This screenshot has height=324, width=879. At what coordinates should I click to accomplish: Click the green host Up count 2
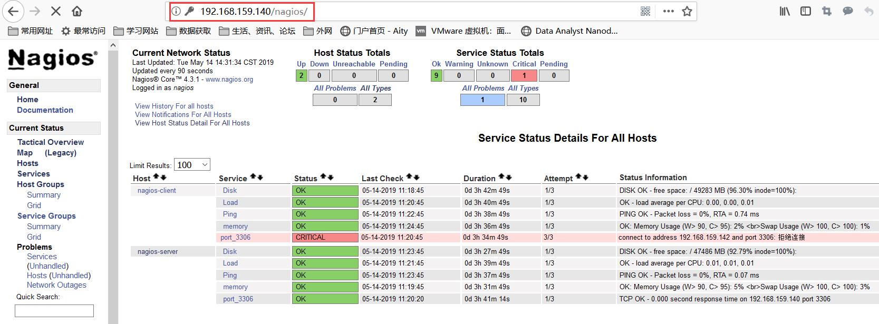tap(302, 75)
